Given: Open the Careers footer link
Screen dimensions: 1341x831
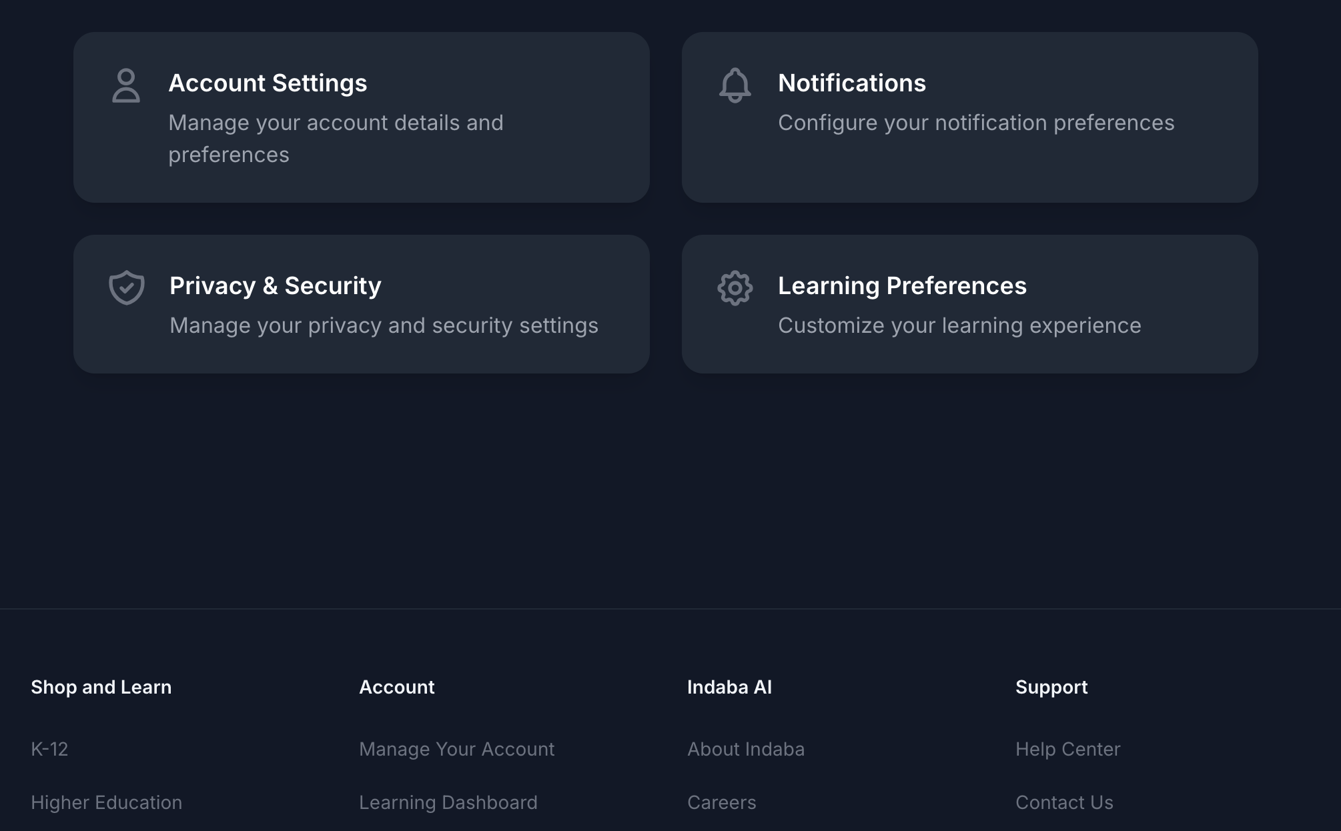Looking at the screenshot, I should 721,803.
